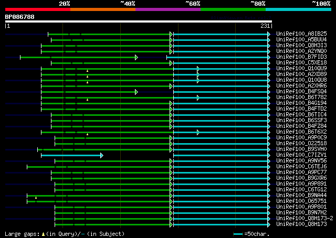This screenshot has width=336, height=238.
Task: Select hit UniRef100_C5XE18
Action: pyautogui.click(x=301, y=63)
